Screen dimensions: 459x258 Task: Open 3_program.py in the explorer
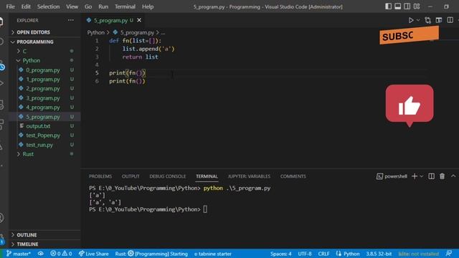(x=43, y=98)
